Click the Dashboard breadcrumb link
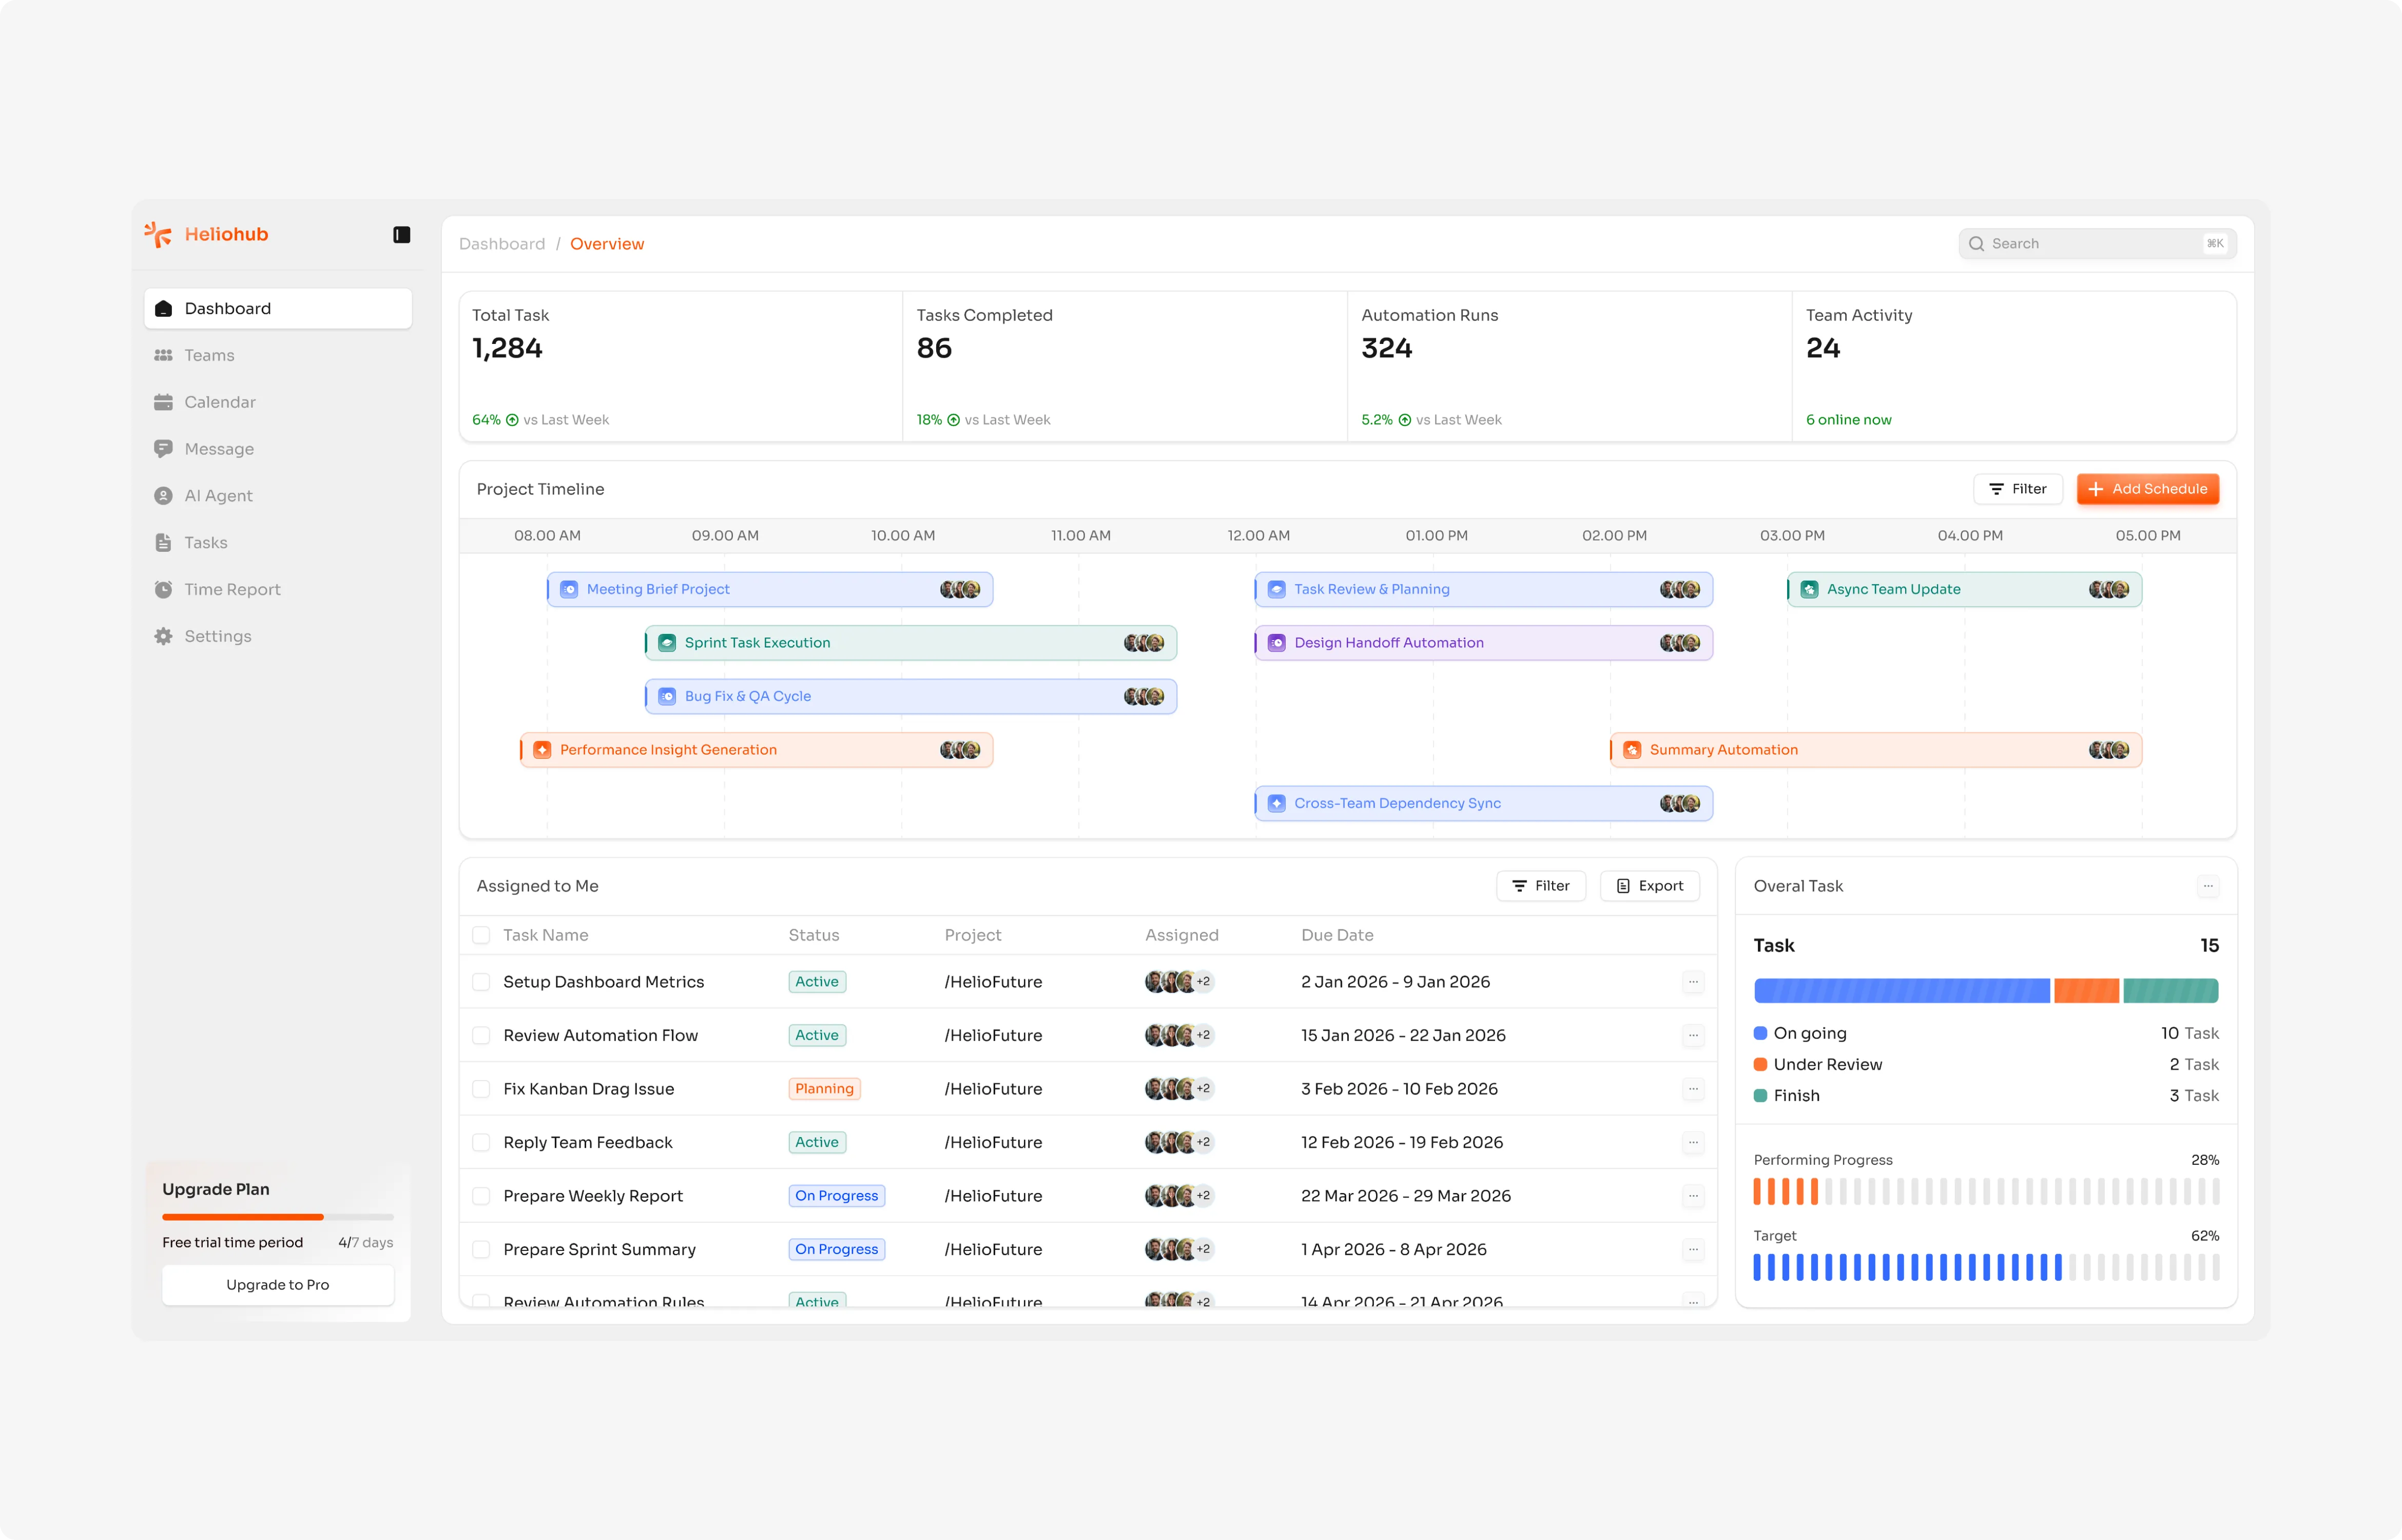The height and width of the screenshot is (1540, 2402). click(502, 244)
